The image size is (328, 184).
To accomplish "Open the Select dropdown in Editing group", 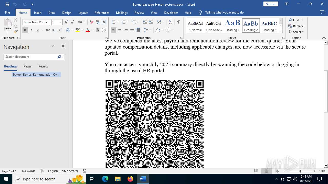I will (297, 32).
